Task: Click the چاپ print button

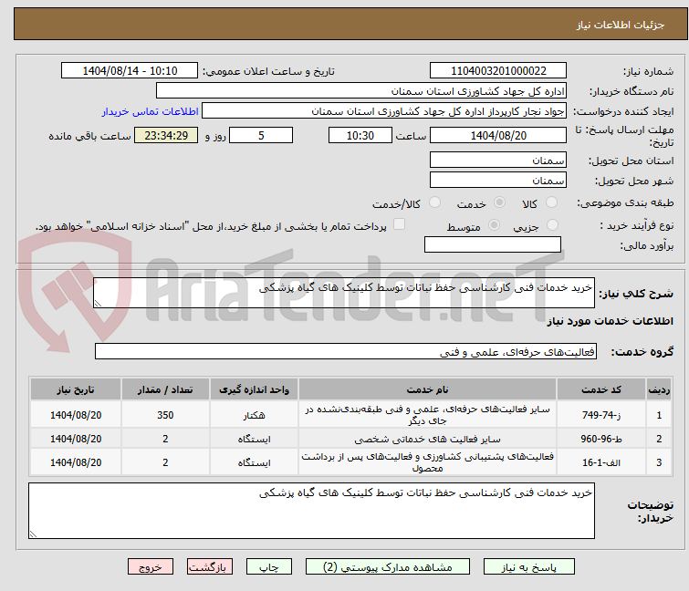Action: pyautogui.click(x=269, y=567)
